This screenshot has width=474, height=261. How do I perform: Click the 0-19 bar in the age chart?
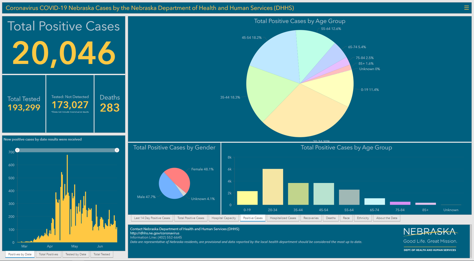[x=247, y=198]
